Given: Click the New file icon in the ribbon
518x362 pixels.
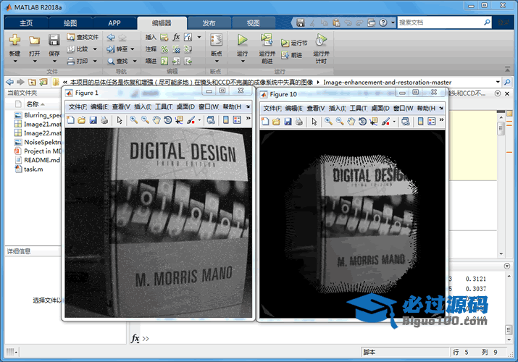Looking at the screenshot, I should pyautogui.click(x=15, y=40).
